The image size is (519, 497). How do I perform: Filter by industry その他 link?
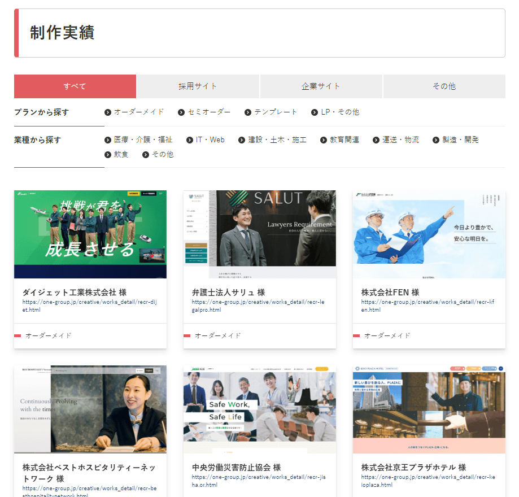[x=163, y=154]
